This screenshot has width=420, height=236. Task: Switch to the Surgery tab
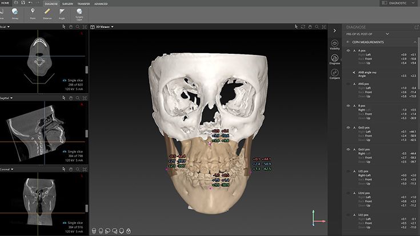67,3
